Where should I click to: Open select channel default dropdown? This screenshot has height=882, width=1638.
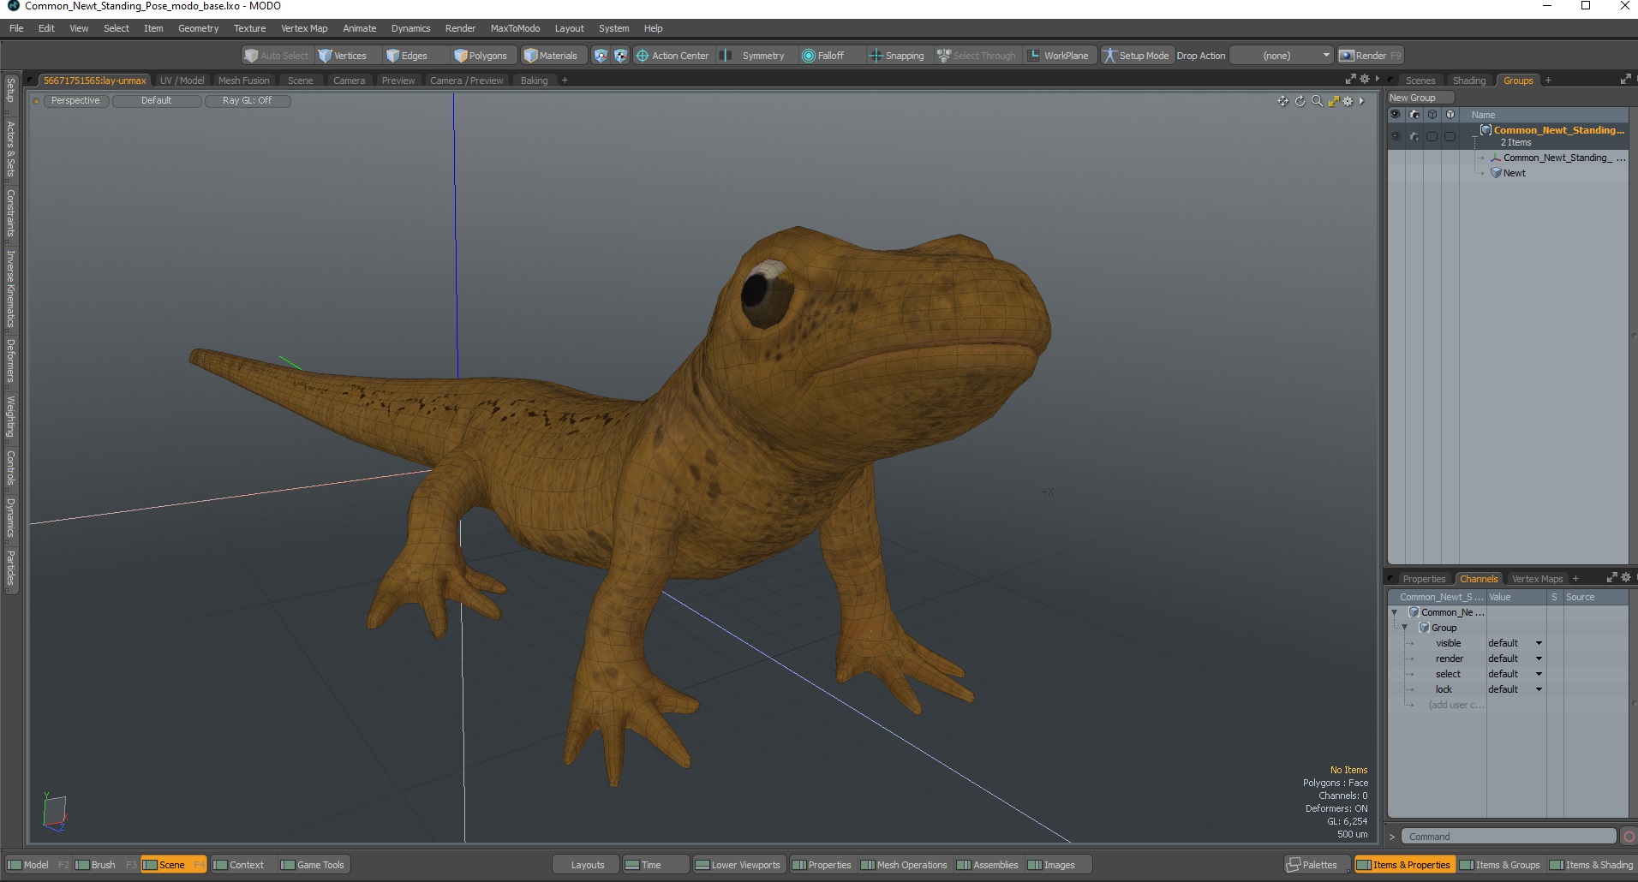1515,674
